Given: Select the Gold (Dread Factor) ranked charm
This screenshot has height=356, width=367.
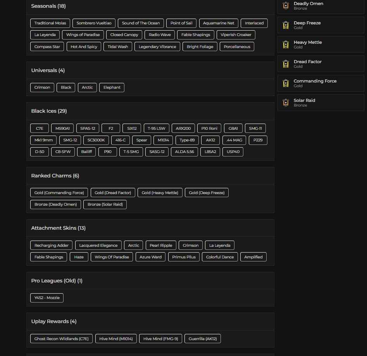Looking at the screenshot, I should [112, 193].
